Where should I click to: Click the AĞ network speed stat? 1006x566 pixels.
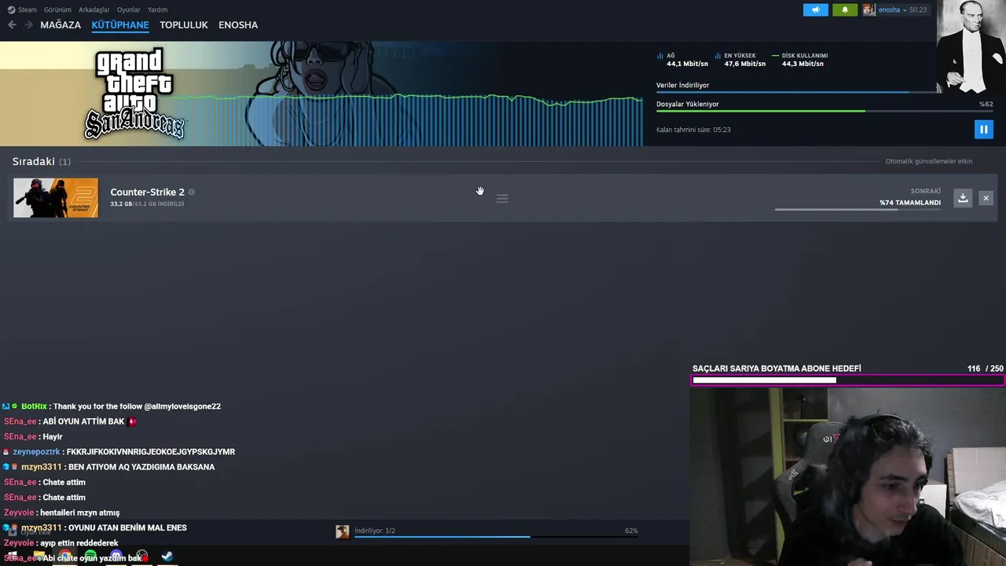(x=682, y=60)
